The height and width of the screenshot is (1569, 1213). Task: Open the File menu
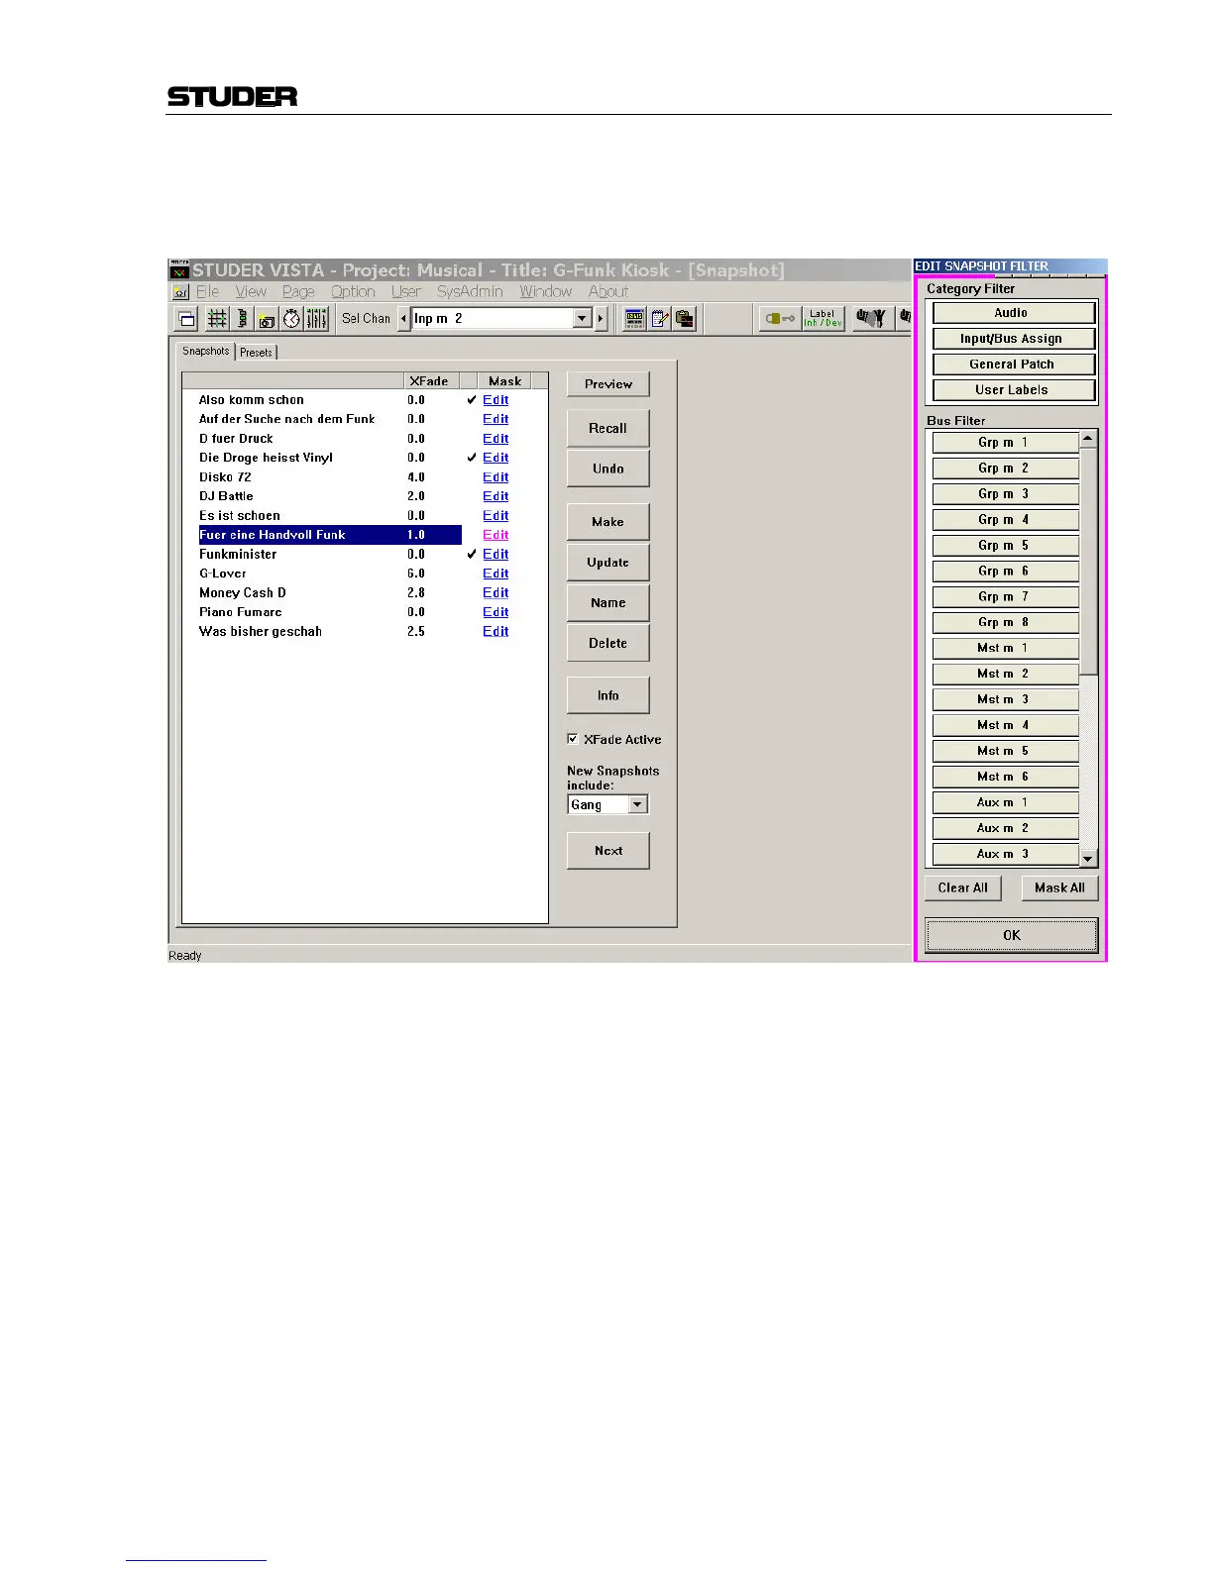208,292
